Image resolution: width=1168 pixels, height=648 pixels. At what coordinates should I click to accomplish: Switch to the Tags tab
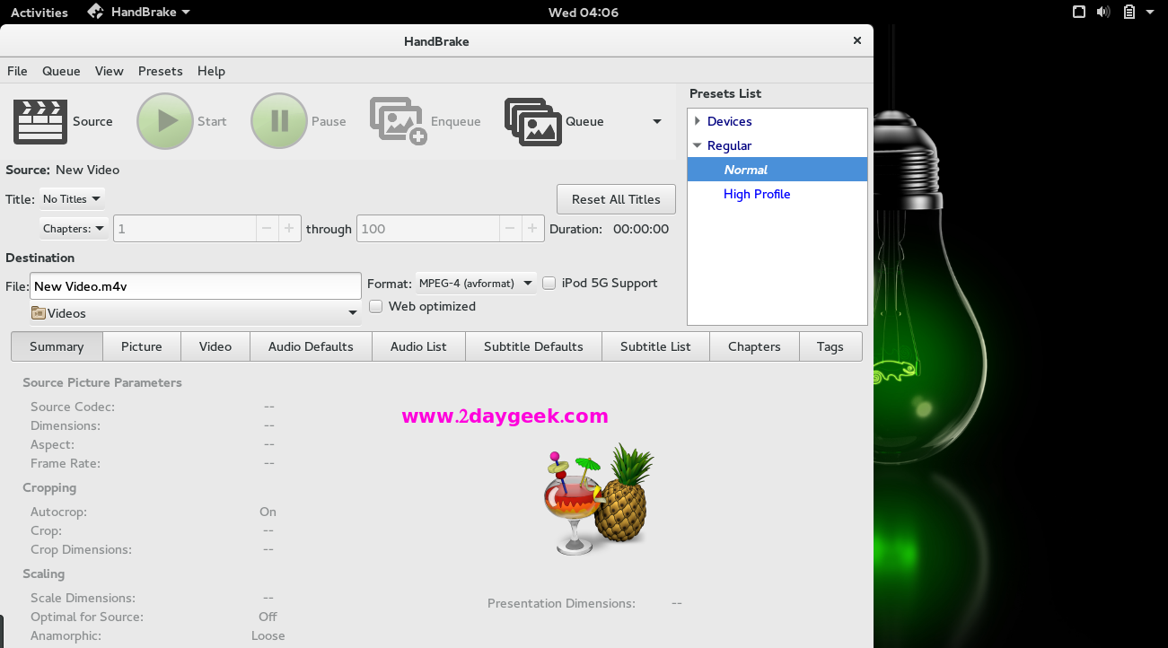click(x=830, y=346)
